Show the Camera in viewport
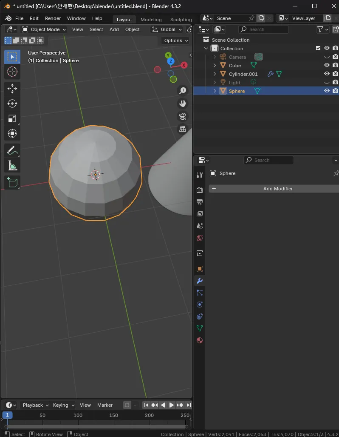The width and height of the screenshot is (339, 437). [327, 57]
